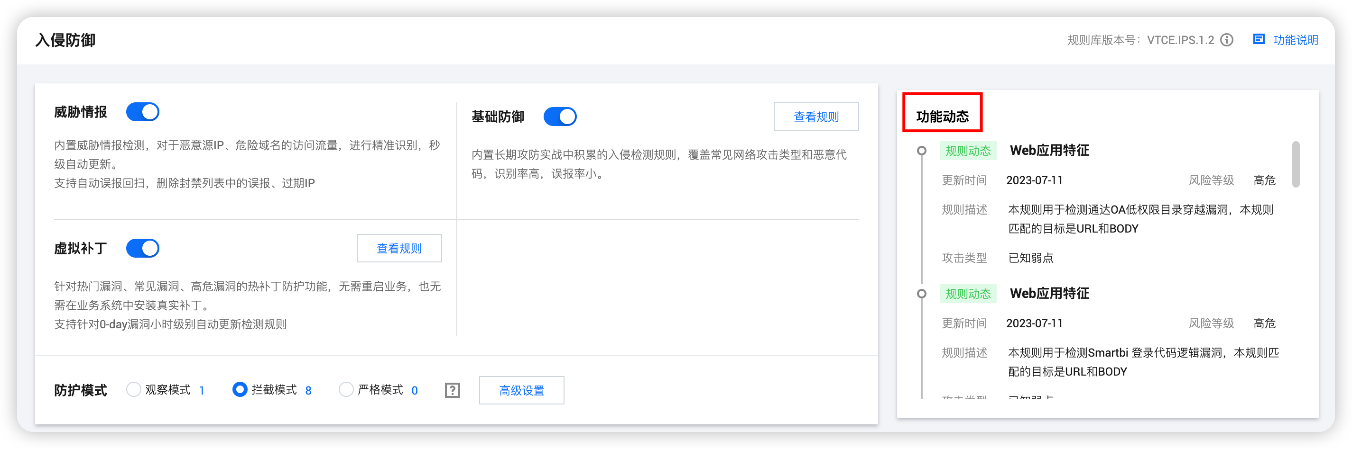
Task: Click the 功能动态 heading
Action: [x=942, y=117]
